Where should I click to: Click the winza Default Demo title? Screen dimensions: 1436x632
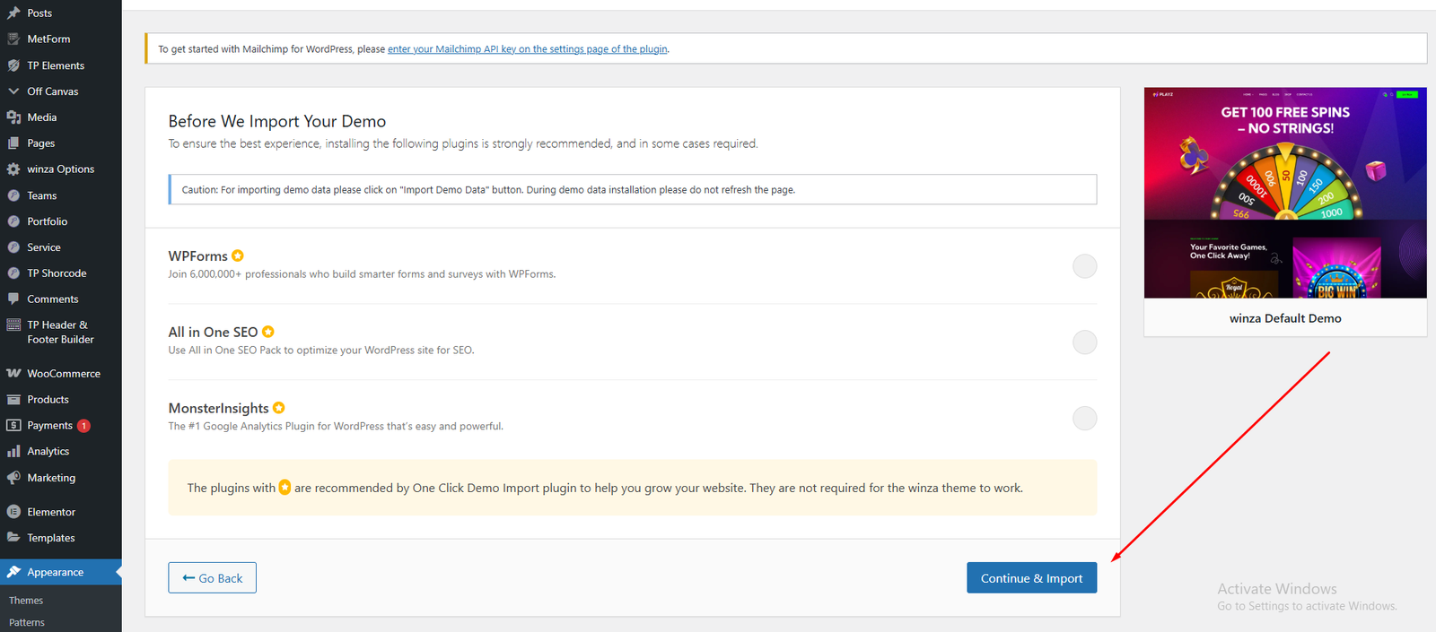click(x=1285, y=318)
